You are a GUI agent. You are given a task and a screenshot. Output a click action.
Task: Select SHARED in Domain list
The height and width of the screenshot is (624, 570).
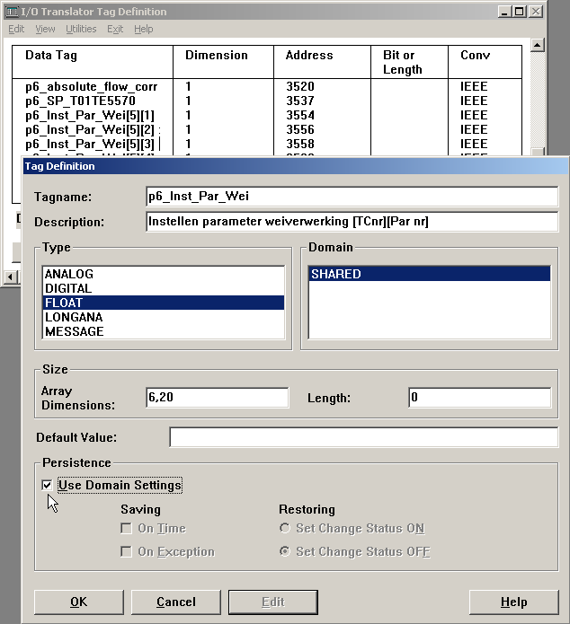click(335, 274)
